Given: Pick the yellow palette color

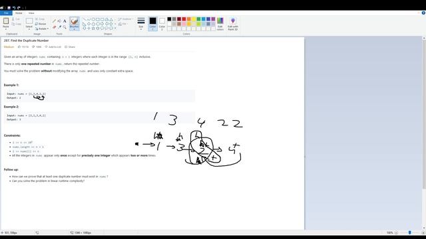Looking at the screenshot, I should 194,19.
